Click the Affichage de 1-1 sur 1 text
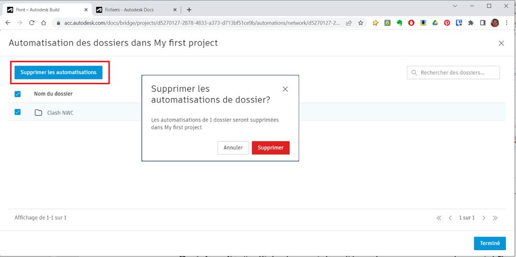This screenshot has width=516, height=257. coord(41,218)
